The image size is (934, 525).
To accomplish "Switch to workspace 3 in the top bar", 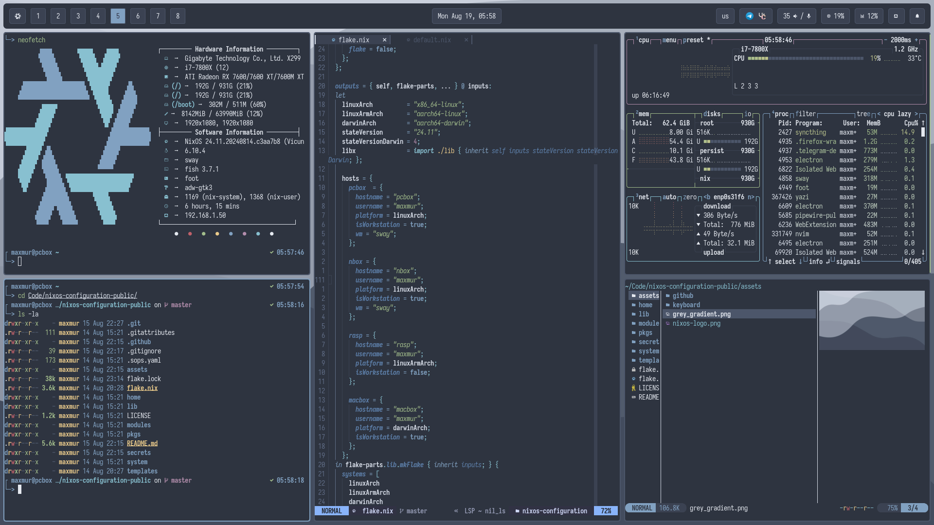I will coord(78,16).
